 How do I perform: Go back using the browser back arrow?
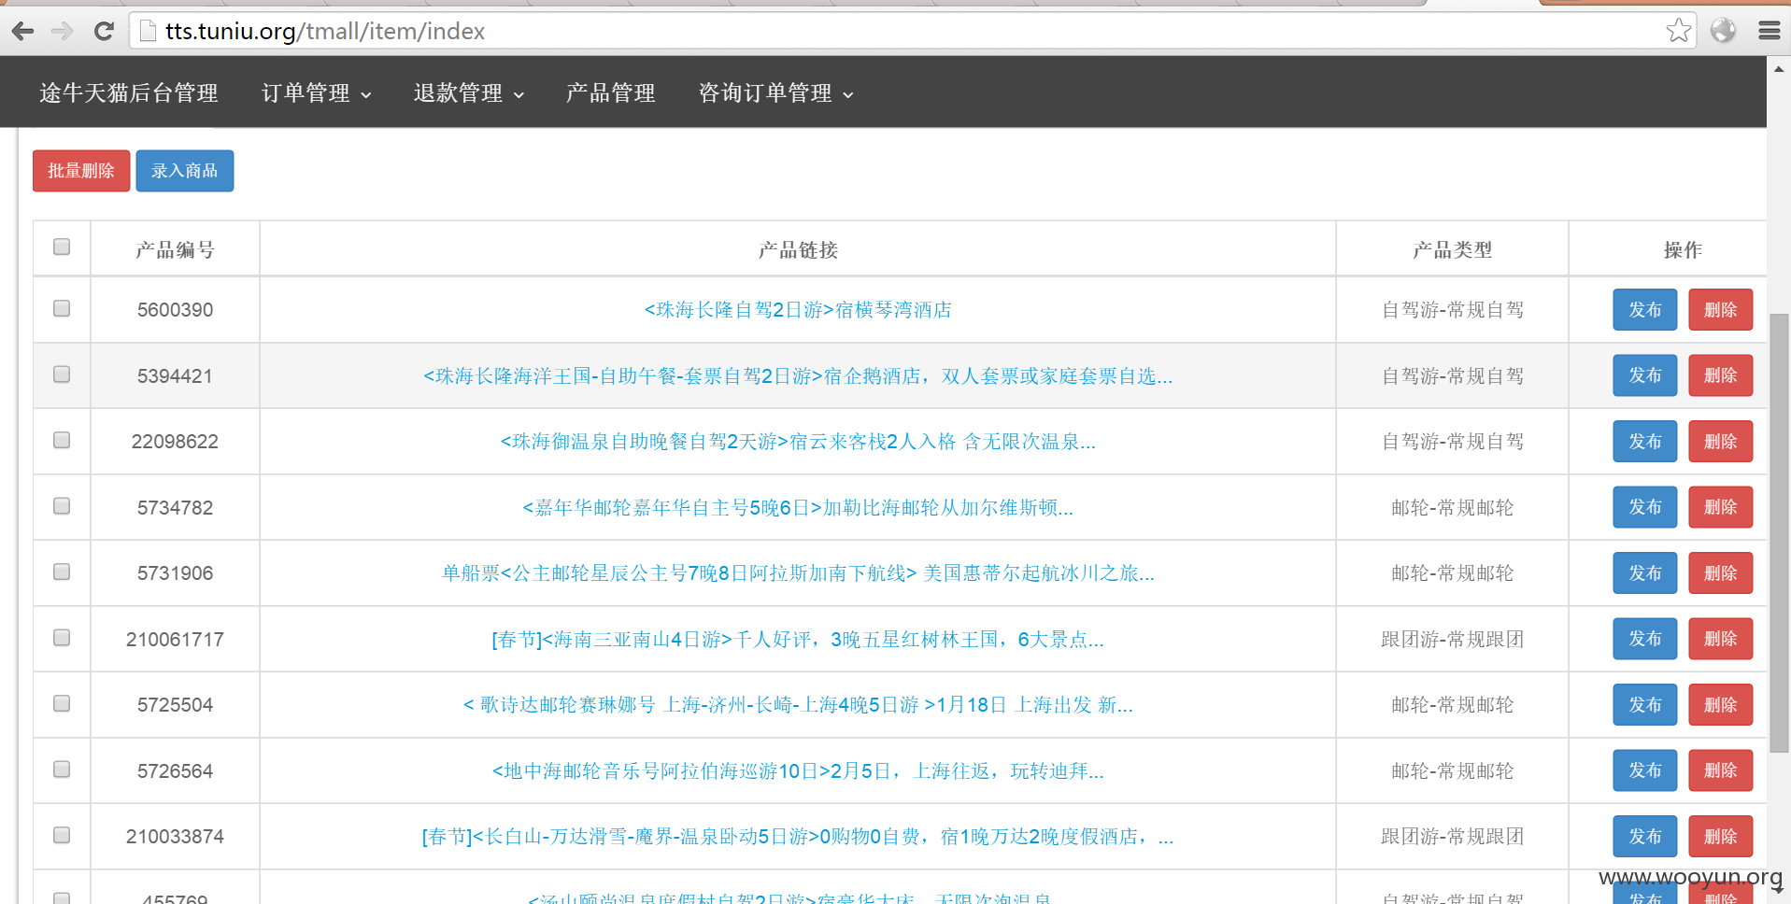23,31
